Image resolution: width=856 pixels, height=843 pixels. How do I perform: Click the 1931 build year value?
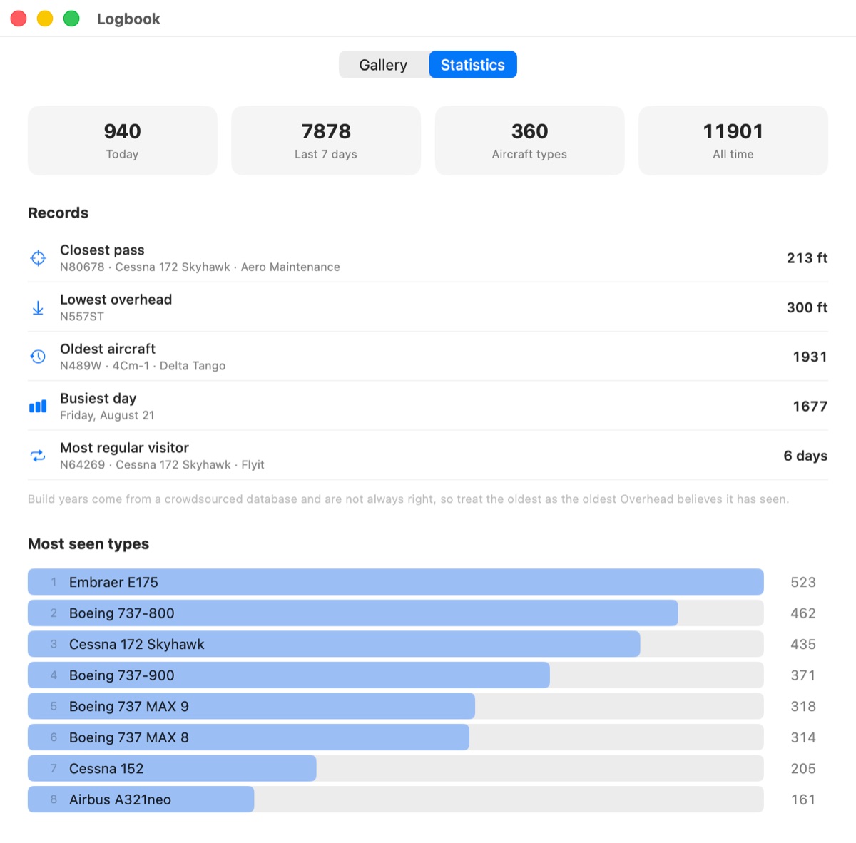[x=810, y=357]
